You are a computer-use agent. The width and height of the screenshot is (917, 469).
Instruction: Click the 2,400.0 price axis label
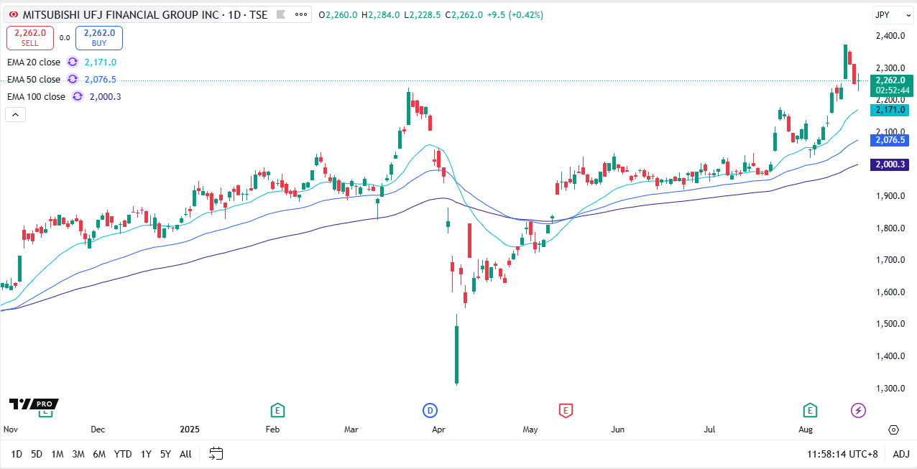coord(890,36)
